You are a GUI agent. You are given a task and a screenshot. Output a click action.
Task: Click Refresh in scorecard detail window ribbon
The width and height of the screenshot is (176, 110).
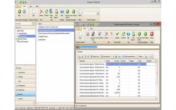(x=123, y=36)
